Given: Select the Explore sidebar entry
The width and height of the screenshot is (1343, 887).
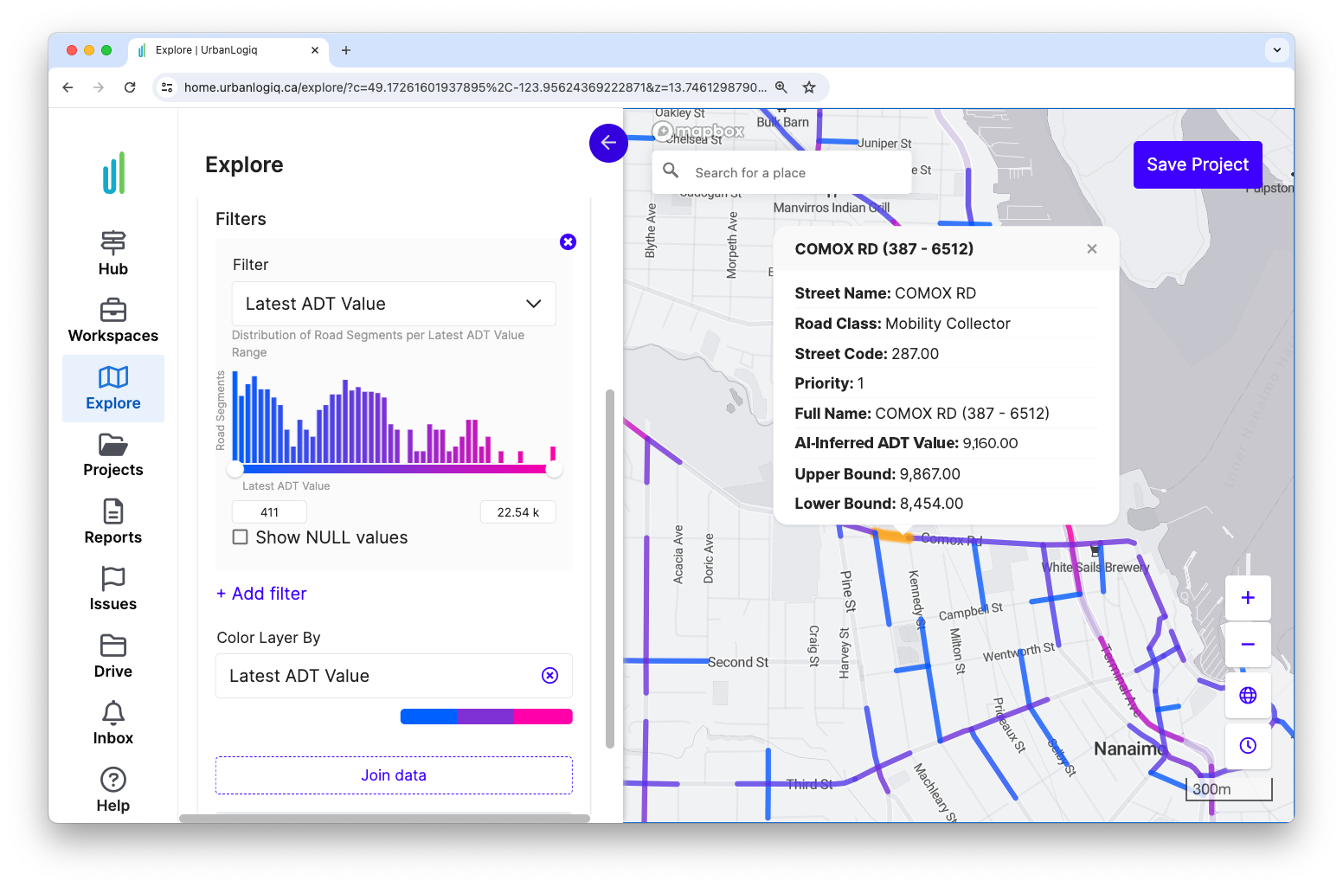Looking at the screenshot, I should (112, 388).
